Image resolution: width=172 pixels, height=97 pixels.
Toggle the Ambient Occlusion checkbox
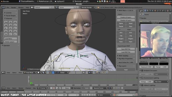tap(142, 71)
